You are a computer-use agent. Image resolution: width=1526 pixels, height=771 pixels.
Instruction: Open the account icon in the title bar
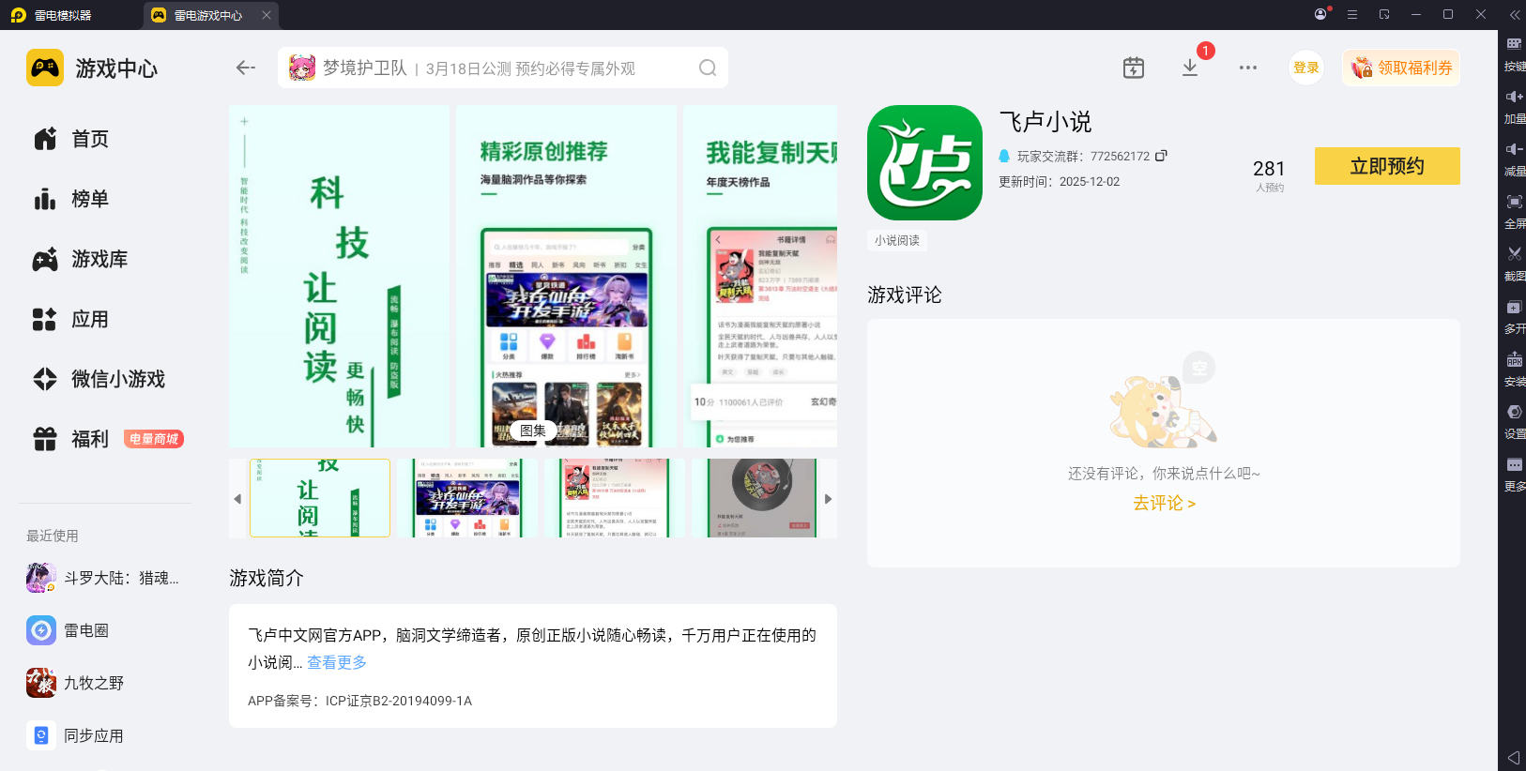coord(1321,14)
